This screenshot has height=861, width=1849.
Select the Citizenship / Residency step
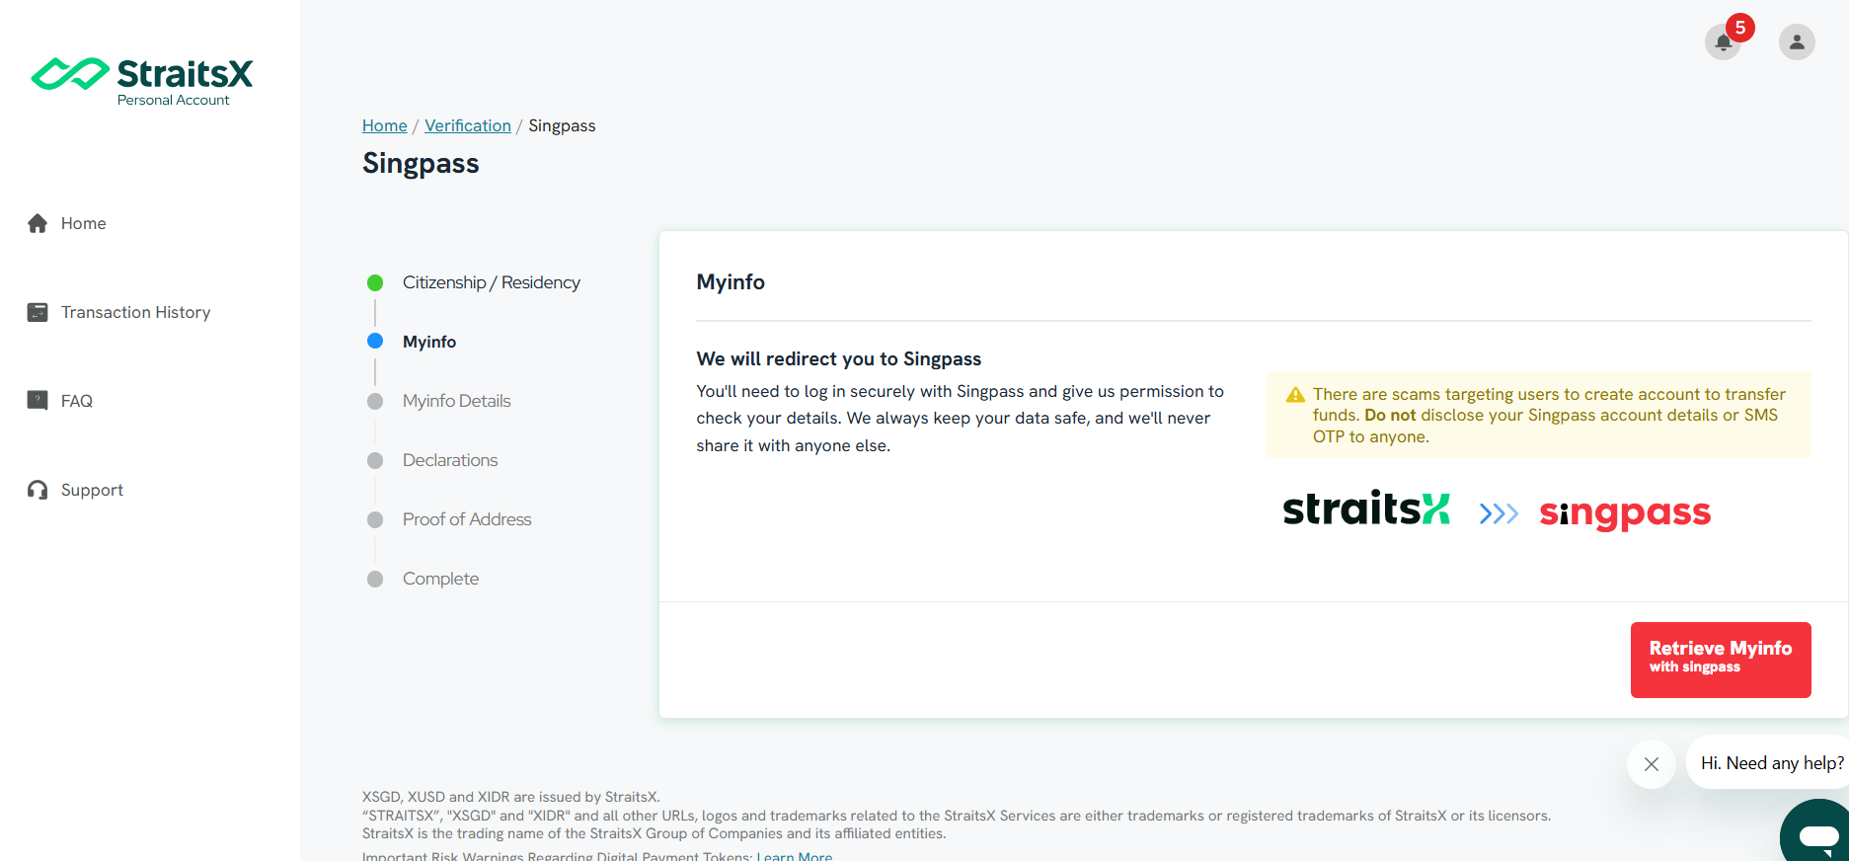click(492, 282)
